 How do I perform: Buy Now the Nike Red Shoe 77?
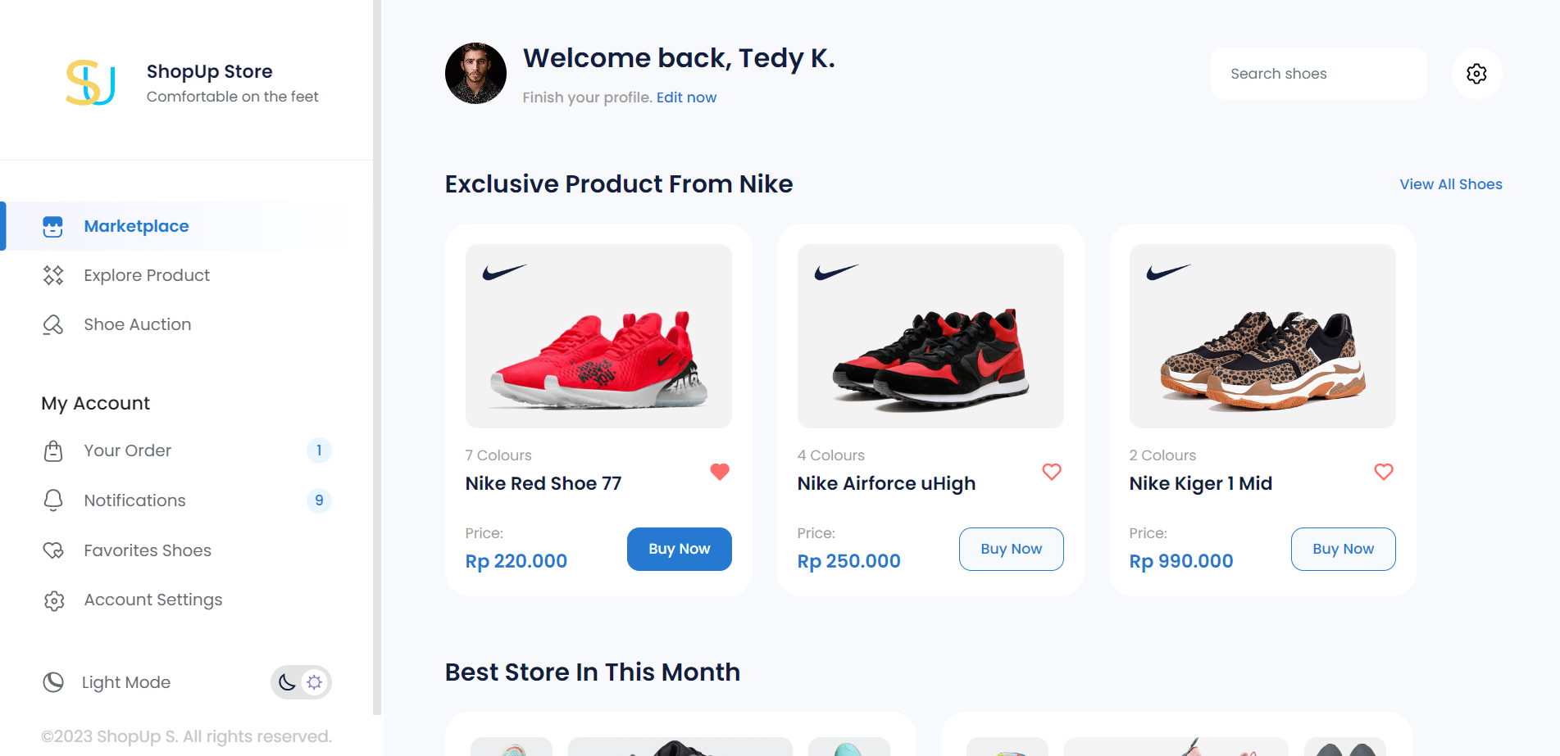(x=679, y=549)
